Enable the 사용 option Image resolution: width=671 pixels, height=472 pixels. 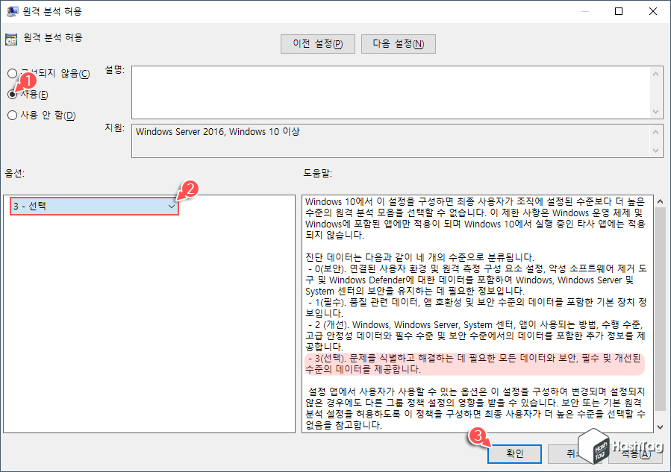coord(12,94)
